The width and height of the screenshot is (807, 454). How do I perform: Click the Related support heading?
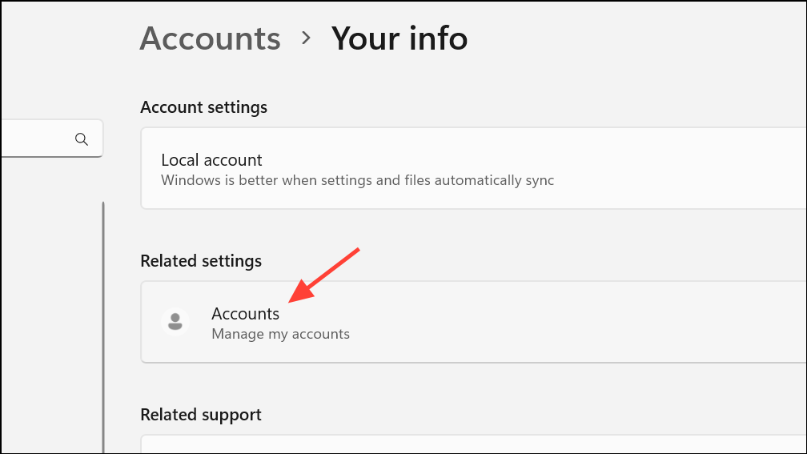click(x=200, y=415)
